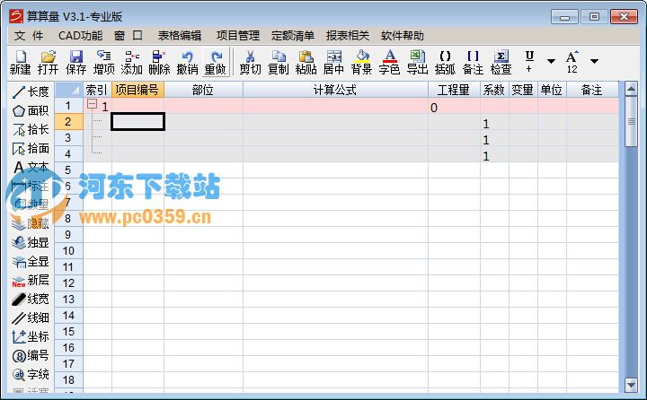Select the 拾长 (Pick length) tool
The height and width of the screenshot is (400, 647).
[31, 129]
